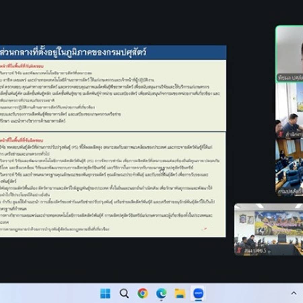Click red heading of upper slide section
Screen dimensions: 303x303
click(22, 66)
